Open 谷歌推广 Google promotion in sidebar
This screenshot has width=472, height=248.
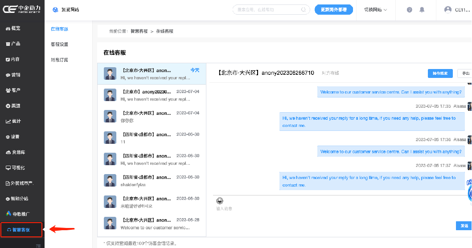18,214
